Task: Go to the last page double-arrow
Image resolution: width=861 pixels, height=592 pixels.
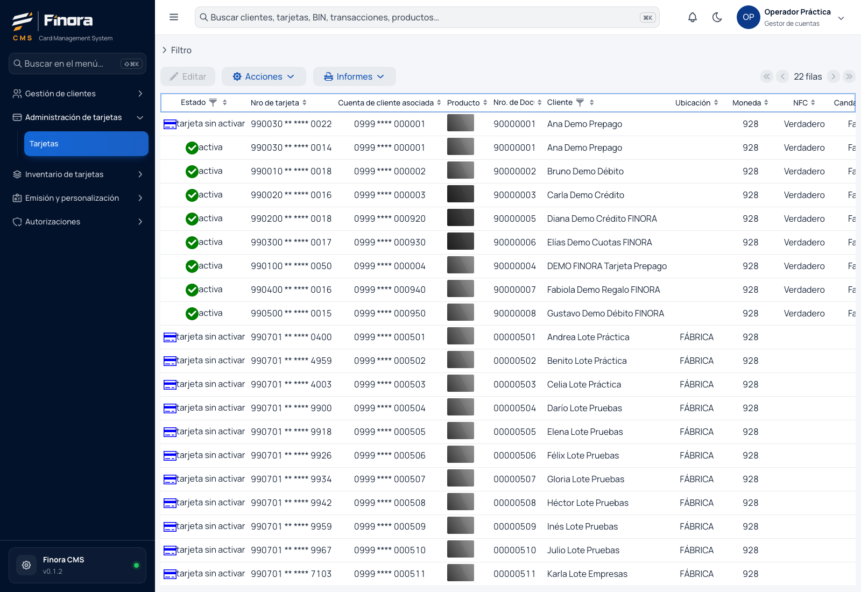Action: (x=849, y=76)
